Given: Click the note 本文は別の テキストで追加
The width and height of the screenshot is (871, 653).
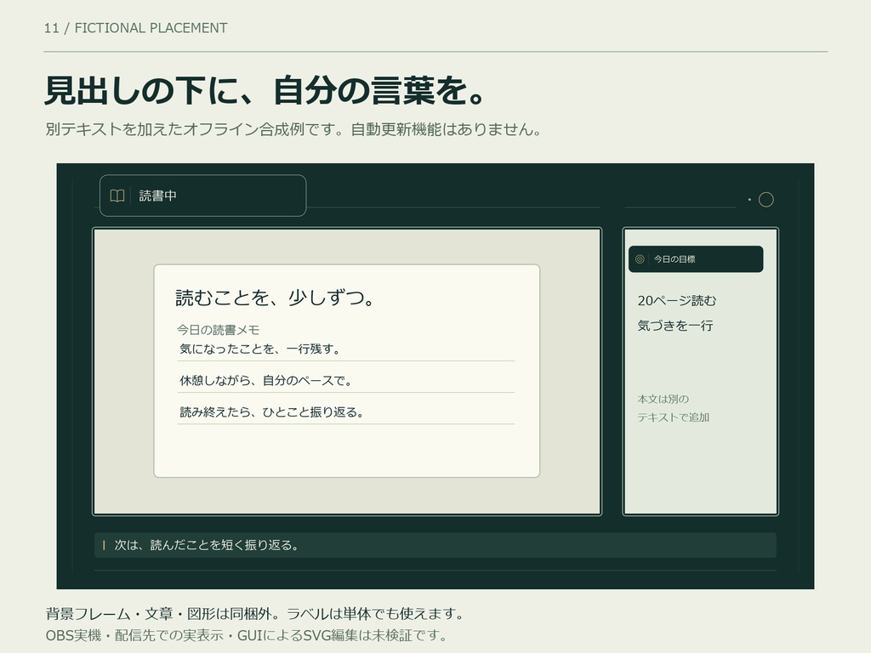Looking at the screenshot, I should point(674,408).
